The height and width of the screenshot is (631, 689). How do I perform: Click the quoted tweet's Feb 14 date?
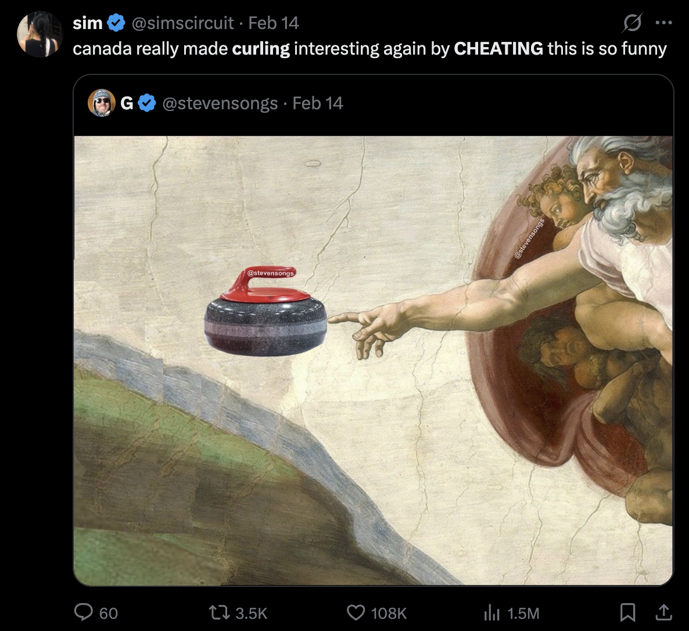(x=317, y=103)
